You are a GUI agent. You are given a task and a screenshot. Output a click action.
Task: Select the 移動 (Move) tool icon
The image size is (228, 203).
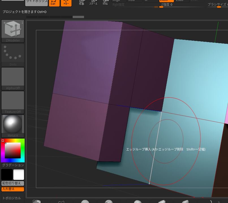[81, 3]
